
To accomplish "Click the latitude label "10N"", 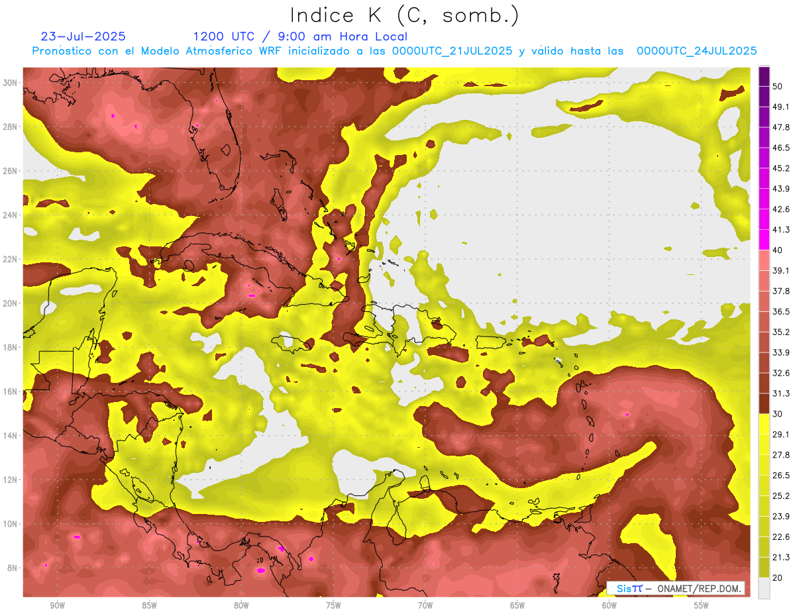I will pos(10,524).
